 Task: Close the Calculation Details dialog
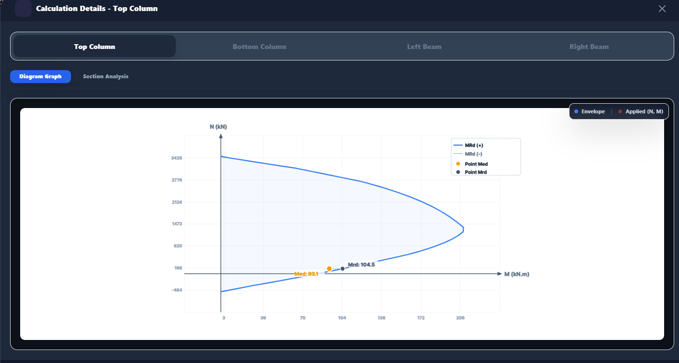662,9
